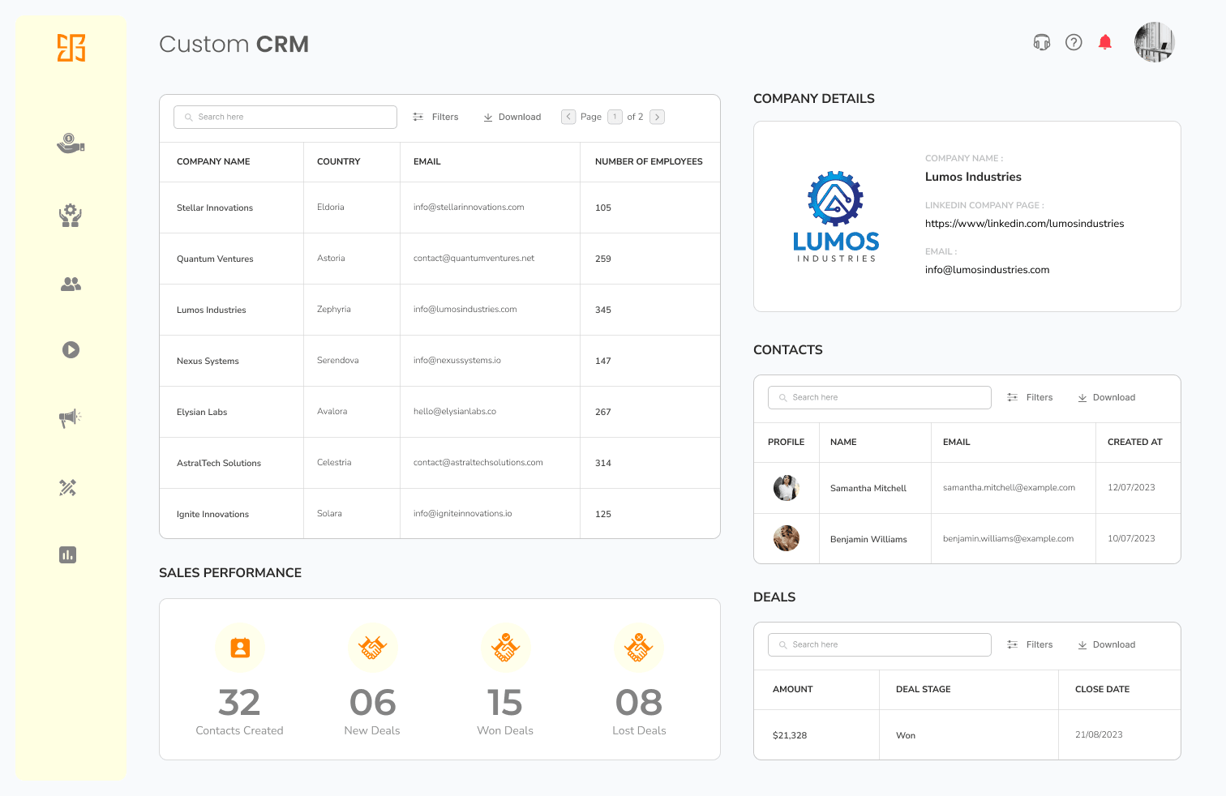Select the Lumos Industries table row
The height and width of the screenshot is (796, 1226).
[441, 309]
